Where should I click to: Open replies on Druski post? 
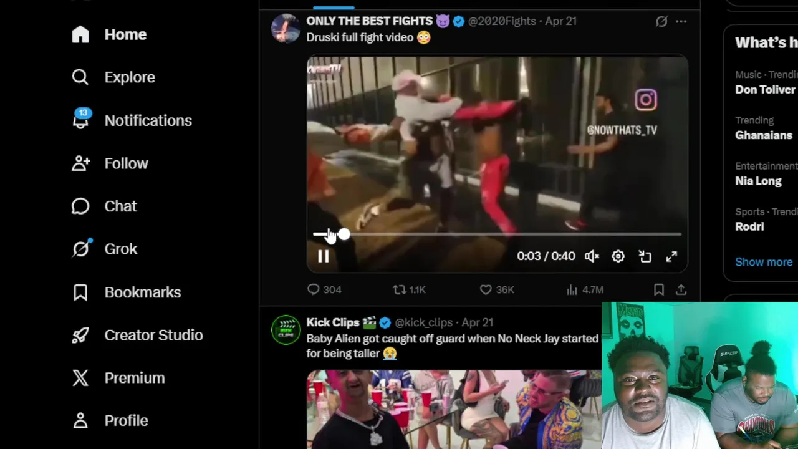tap(324, 289)
